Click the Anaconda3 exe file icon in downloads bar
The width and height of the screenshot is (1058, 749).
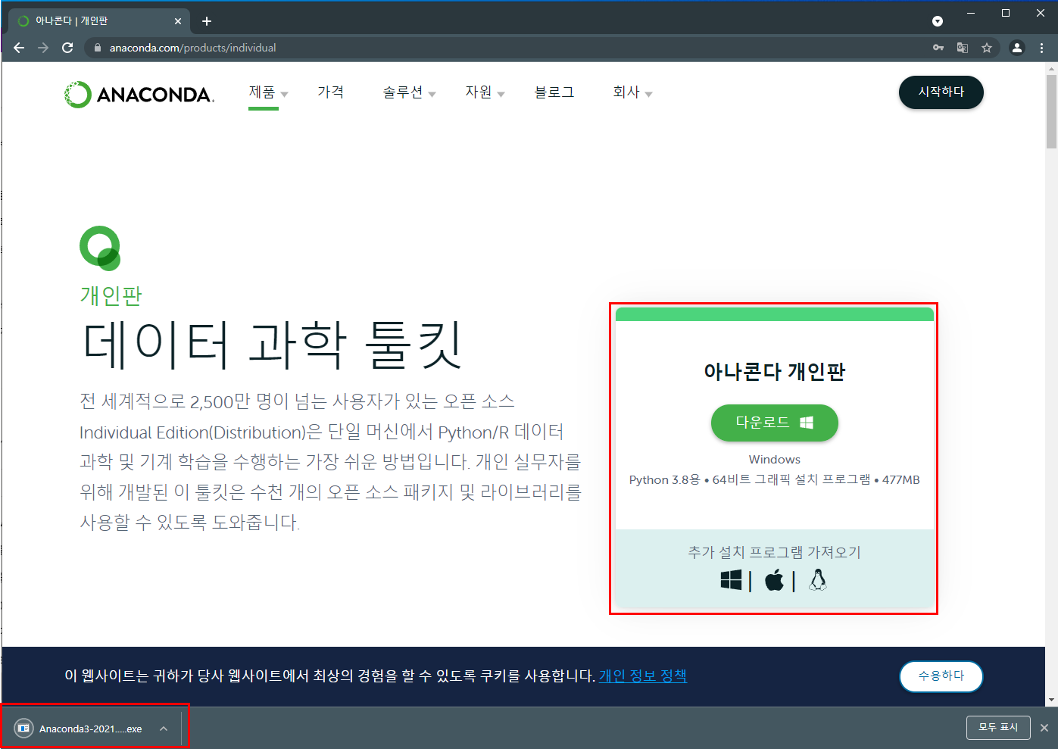click(23, 729)
